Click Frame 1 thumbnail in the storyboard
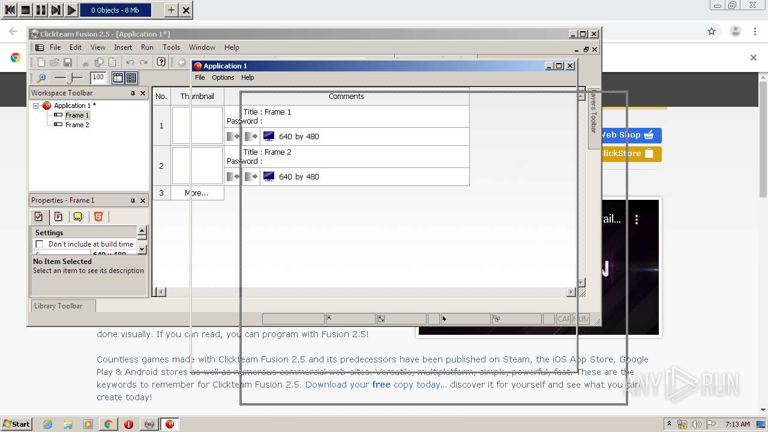The height and width of the screenshot is (432, 768). pyautogui.click(x=197, y=125)
